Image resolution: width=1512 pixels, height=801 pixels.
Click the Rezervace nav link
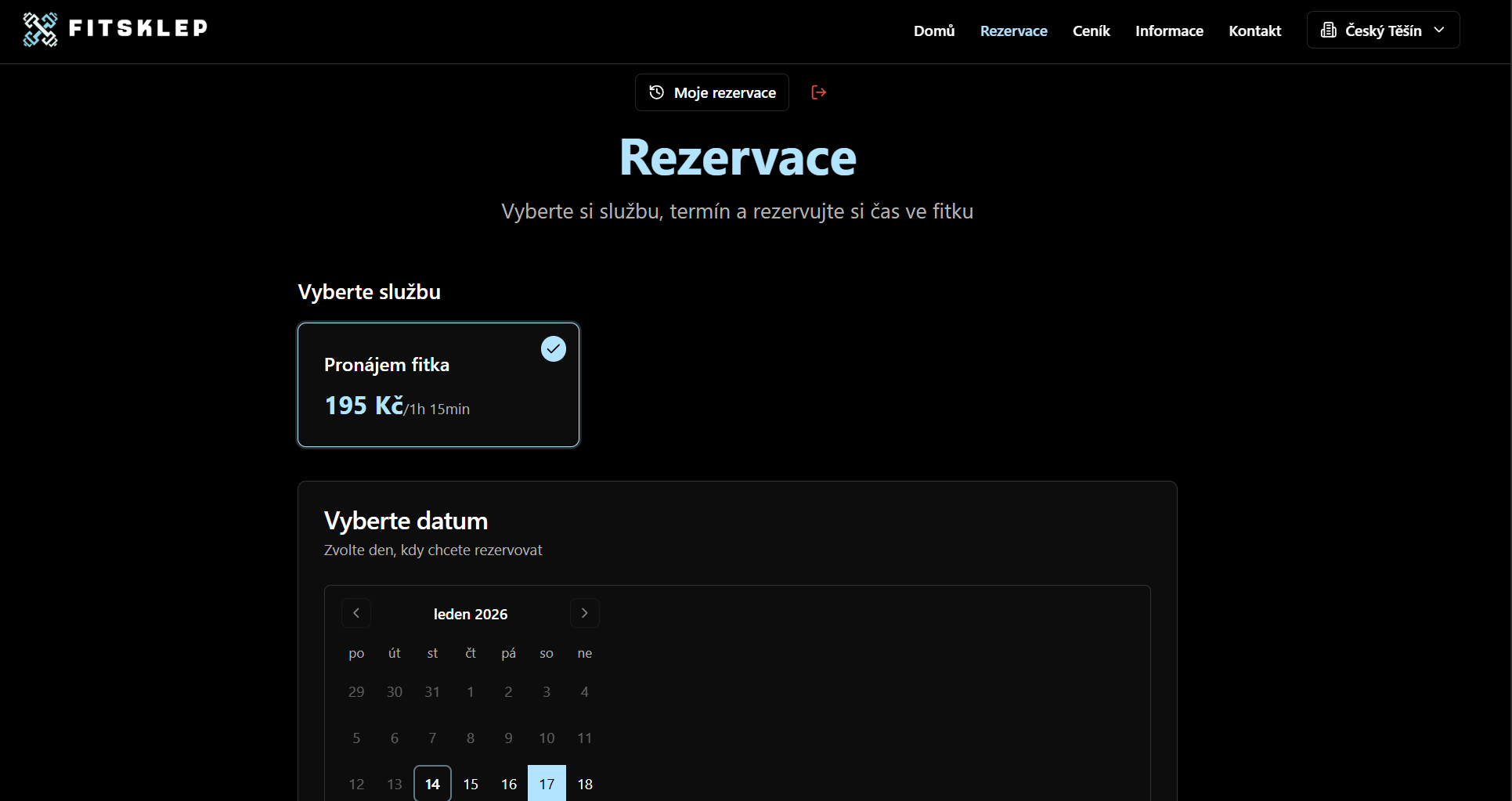[1013, 31]
